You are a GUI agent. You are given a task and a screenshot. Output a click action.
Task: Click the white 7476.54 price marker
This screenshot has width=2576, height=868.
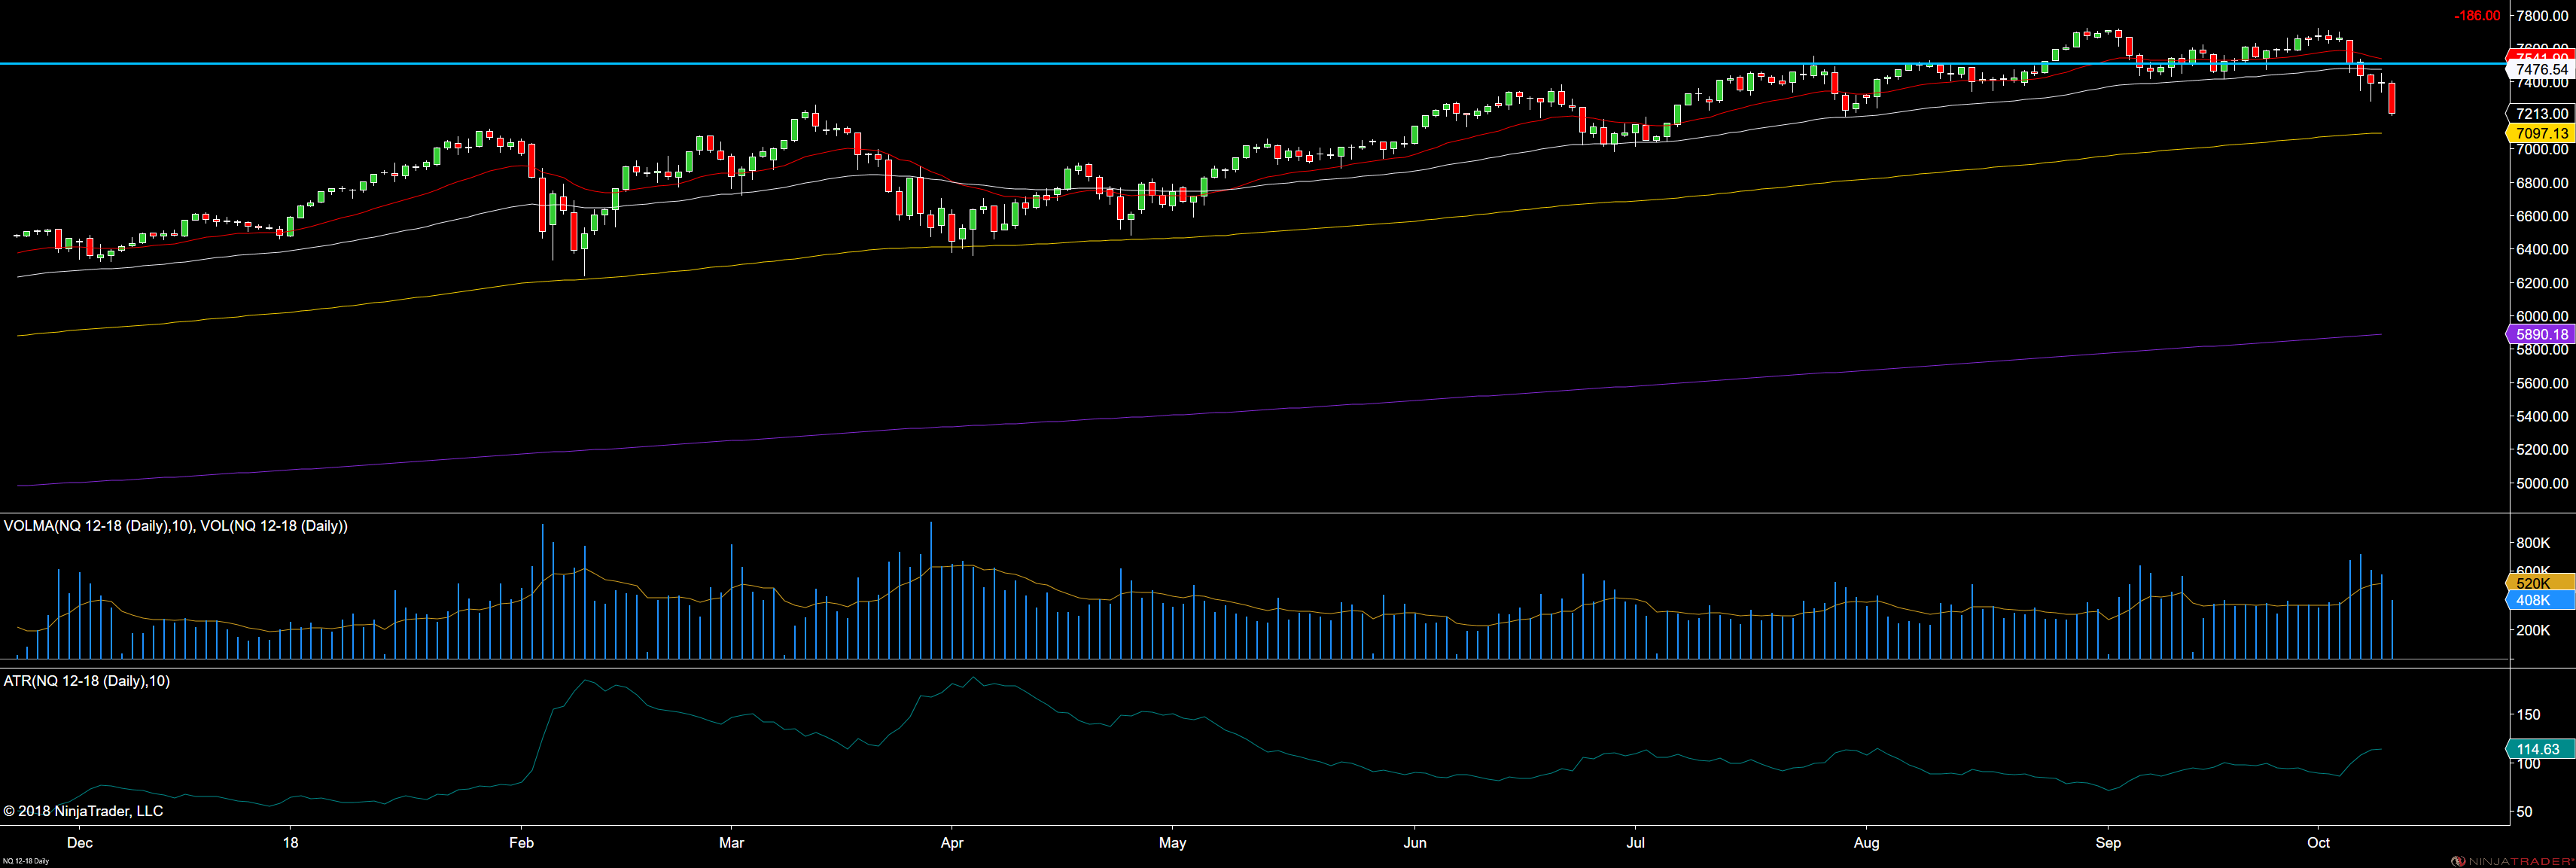tap(2540, 69)
